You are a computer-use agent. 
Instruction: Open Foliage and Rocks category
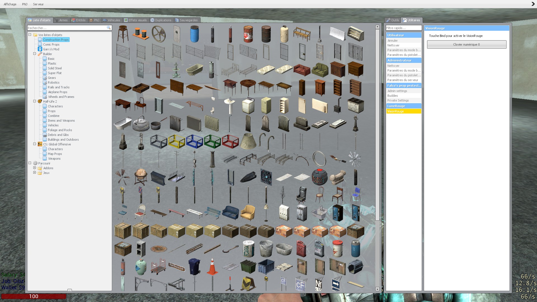tap(60, 130)
